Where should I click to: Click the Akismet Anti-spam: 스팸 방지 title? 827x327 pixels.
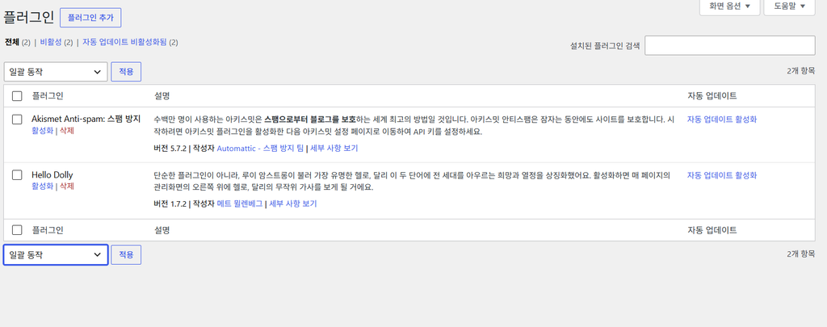(86, 119)
